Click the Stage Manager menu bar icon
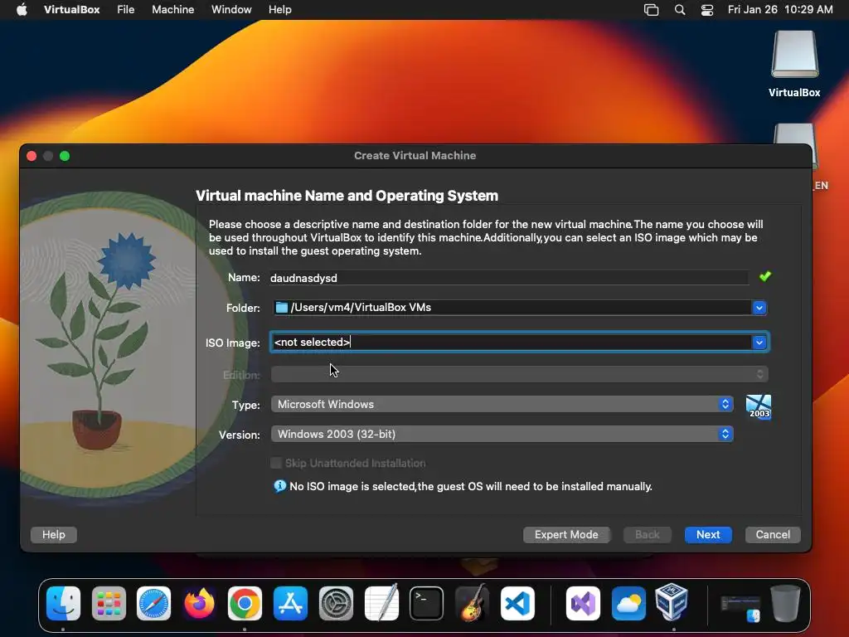This screenshot has height=637, width=849. 652,9
